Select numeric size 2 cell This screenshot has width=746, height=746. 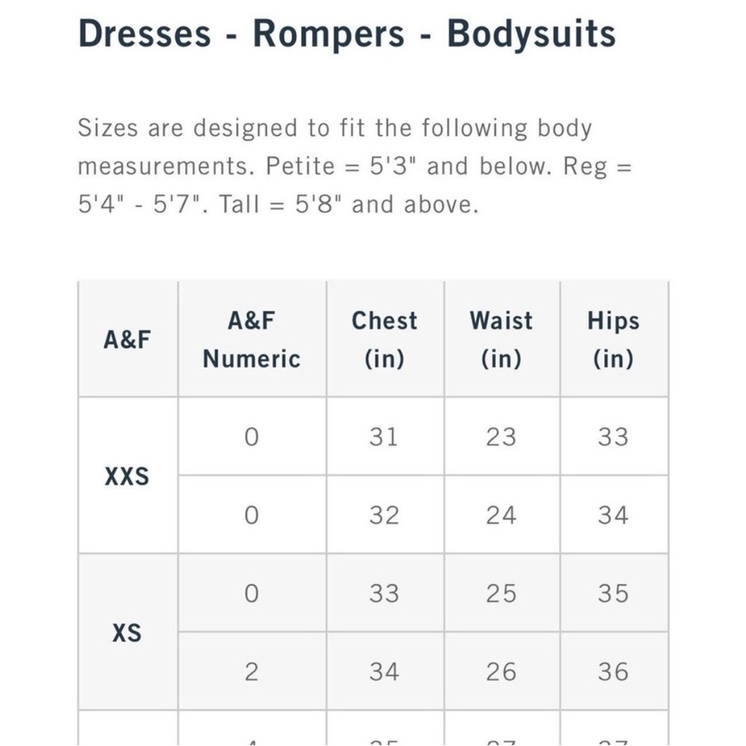pos(251,672)
